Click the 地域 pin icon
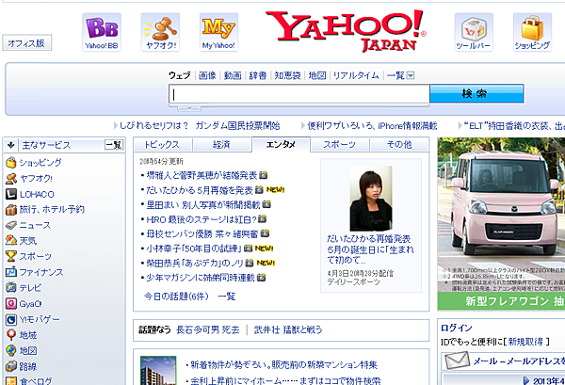Image resolution: width=565 pixels, height=385 pixels. pyautogui.click(x=11, y=335)
